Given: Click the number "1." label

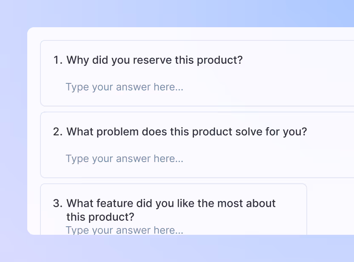Looking at the screenshot, I should pyautogui.click(x=58, y=60).
